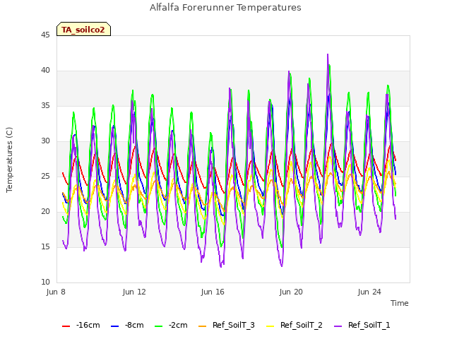Click the Time x-axis label
The width and height of the screenshot is (452, 339).
click(x=400, y=303)
